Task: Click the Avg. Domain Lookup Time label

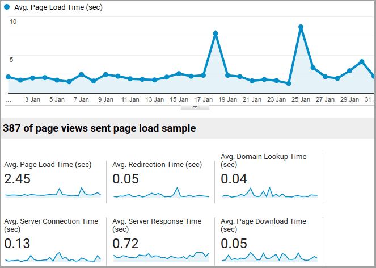Action: click(264, 161)
